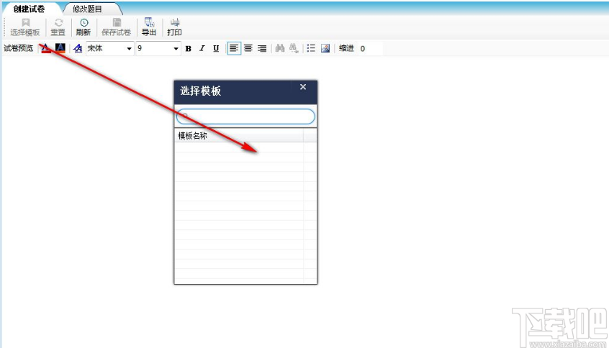609x348 pixels.
Task: Align text left
Action: click(x=234, y=48)
